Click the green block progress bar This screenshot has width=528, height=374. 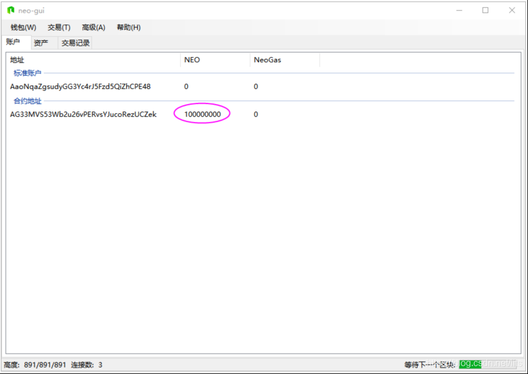tap(487, 364)
